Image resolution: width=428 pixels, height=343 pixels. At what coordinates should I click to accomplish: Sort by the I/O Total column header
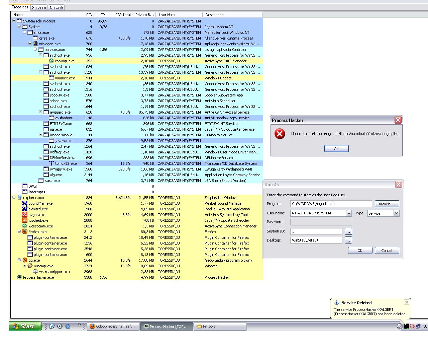[121, 15]
